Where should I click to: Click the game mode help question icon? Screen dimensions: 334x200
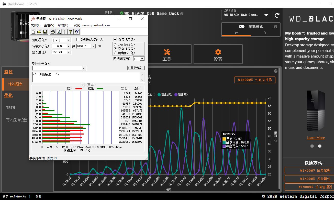pos(275,27)
